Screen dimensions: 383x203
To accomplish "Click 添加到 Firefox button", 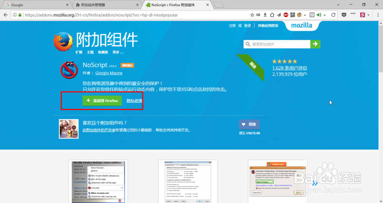I will [102, 100].
